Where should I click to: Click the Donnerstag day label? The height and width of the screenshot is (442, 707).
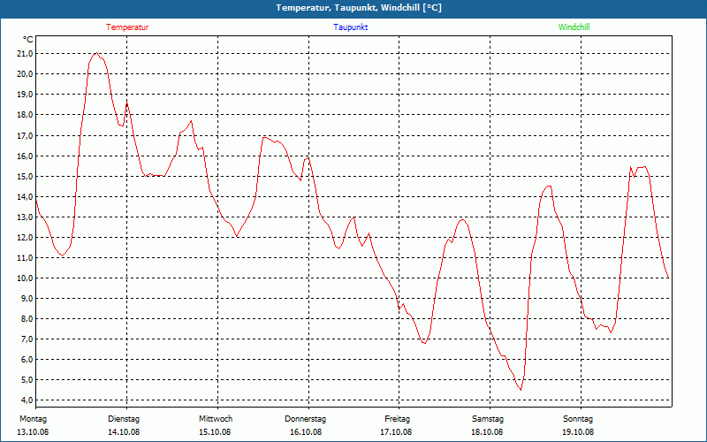click(x=305, y=419)
